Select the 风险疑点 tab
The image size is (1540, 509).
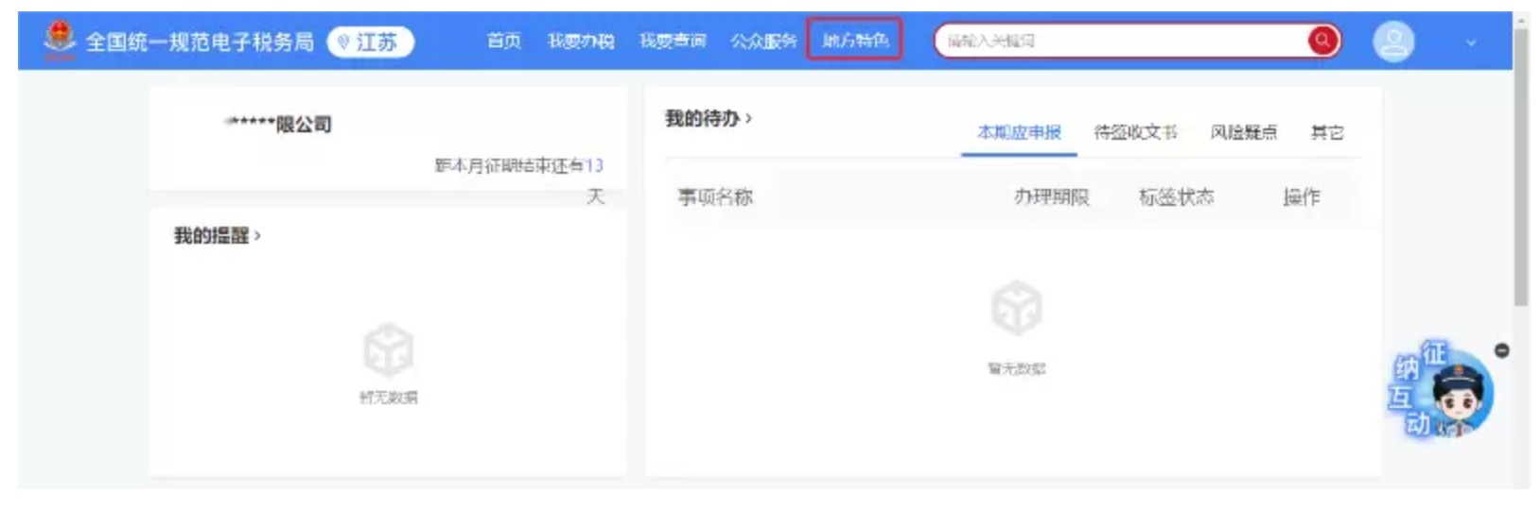(x=1244, y=132)
